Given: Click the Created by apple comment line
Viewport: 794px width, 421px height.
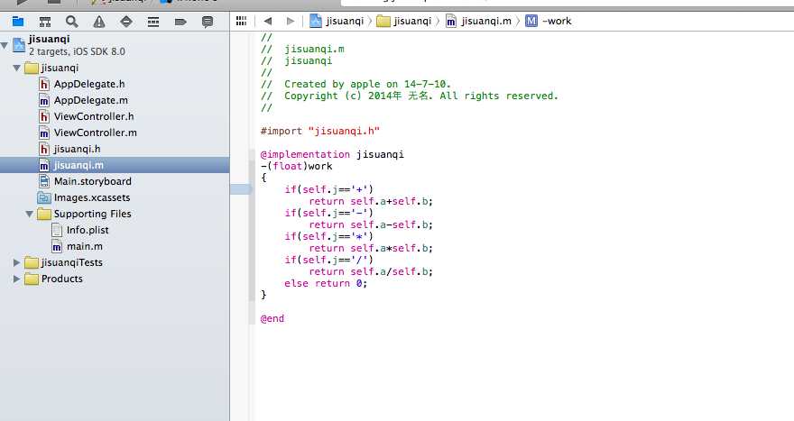Looking at the screenshot, I should tap(355, 84).
